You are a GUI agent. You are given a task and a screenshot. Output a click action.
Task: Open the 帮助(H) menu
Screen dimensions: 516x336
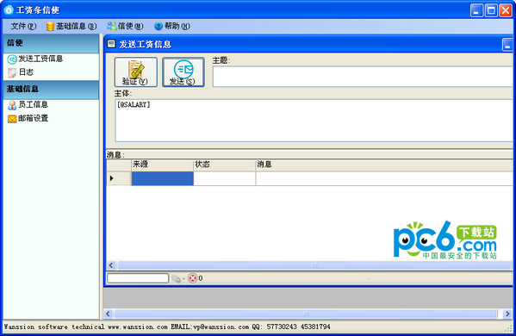172,26
